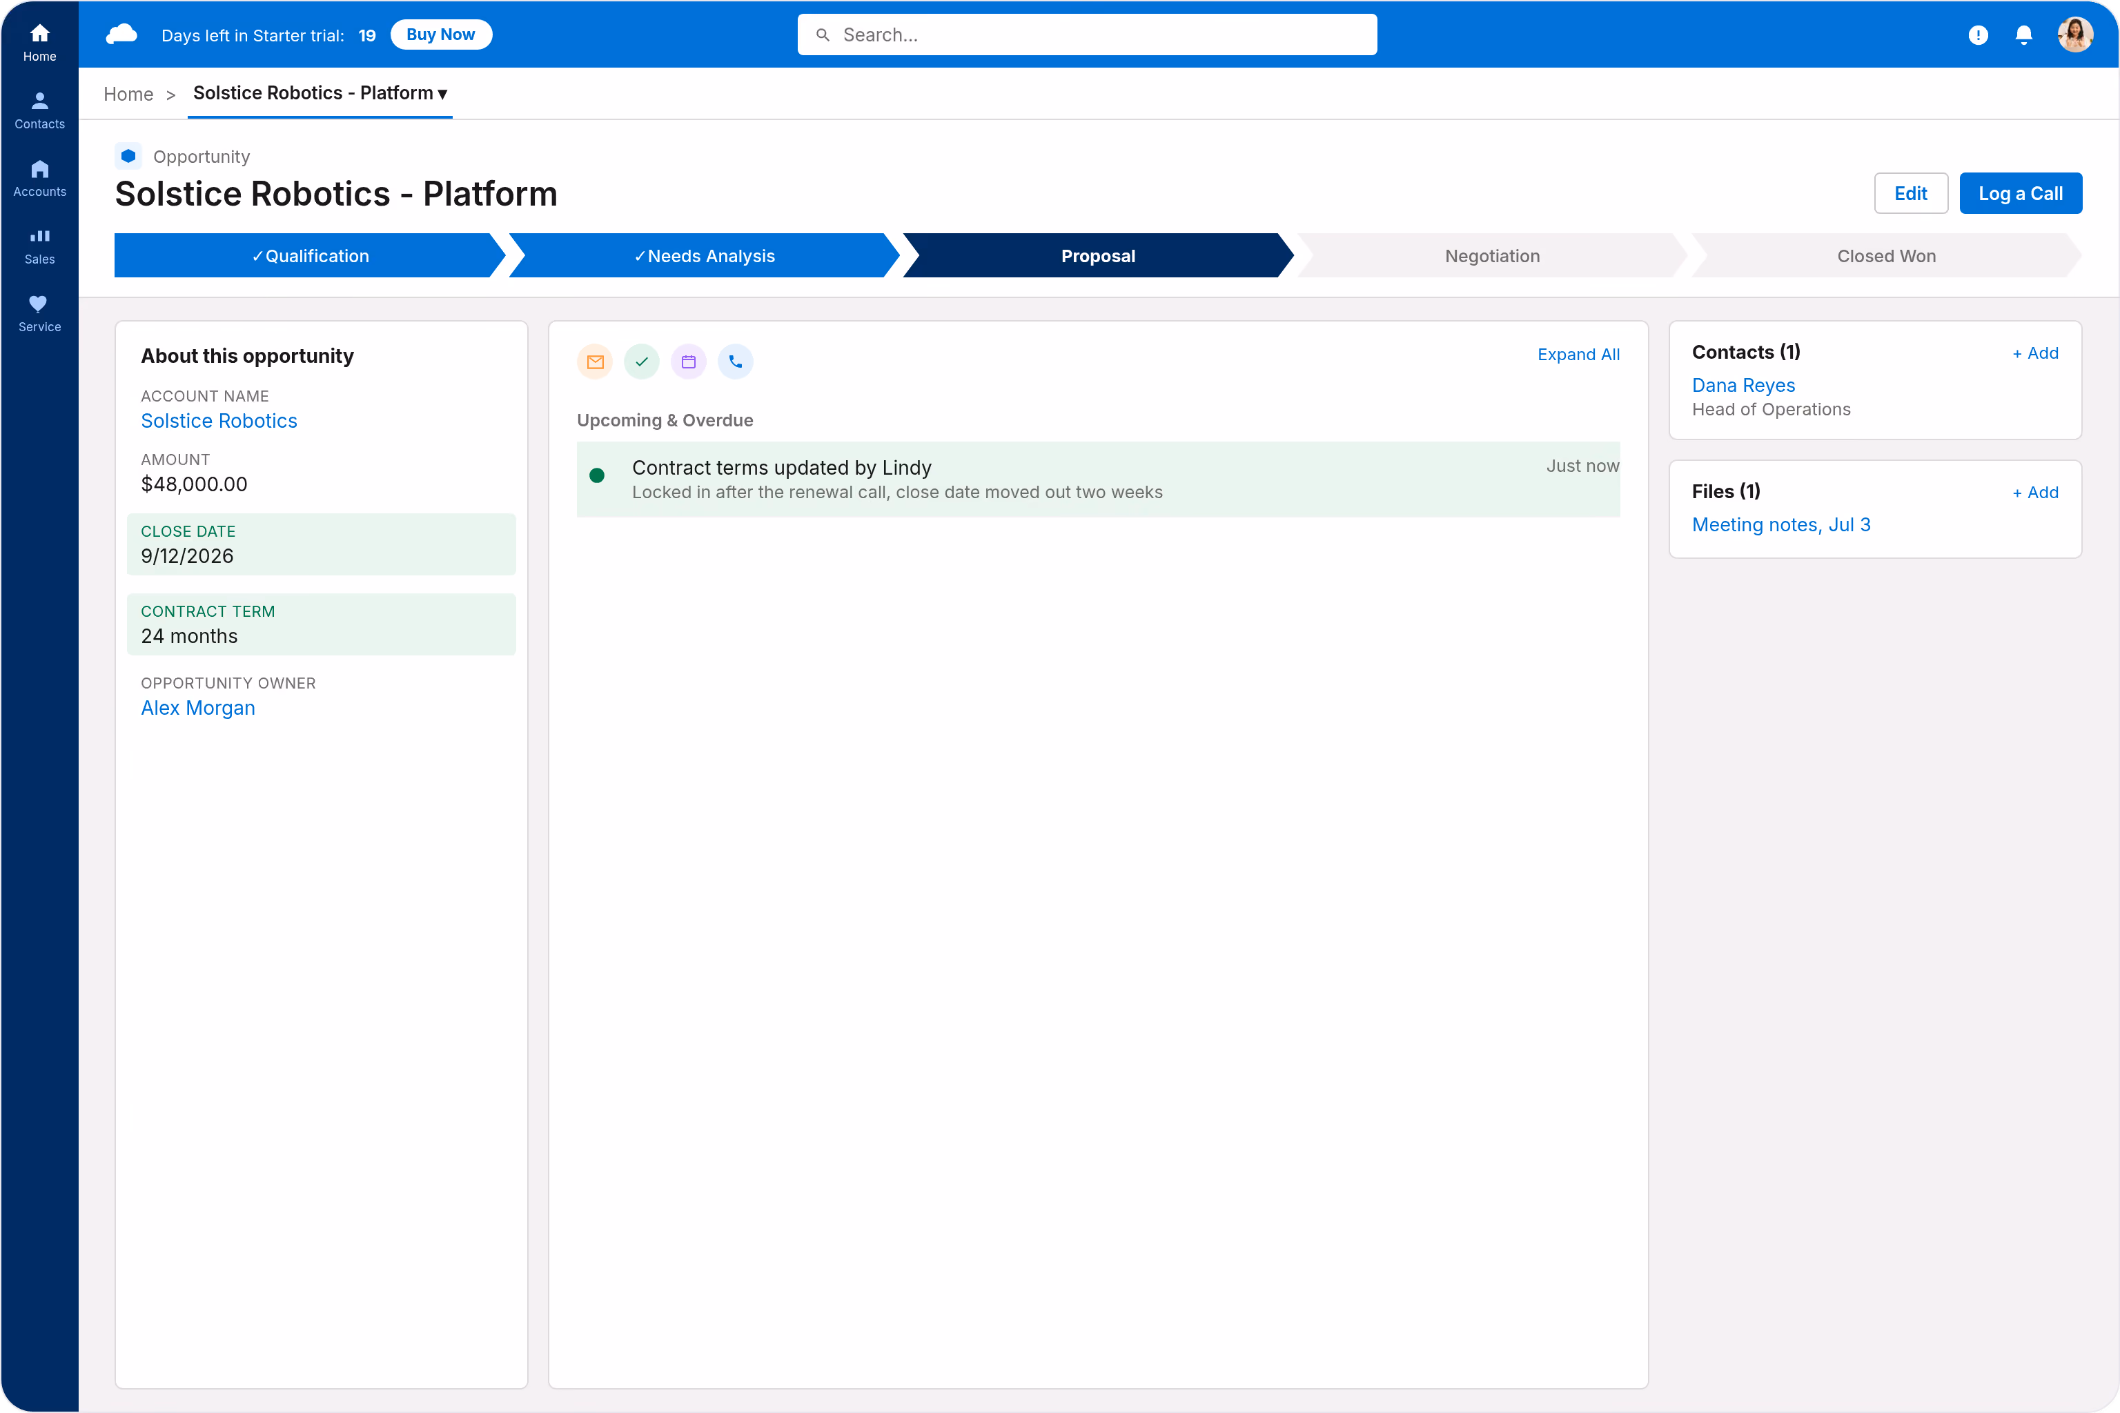Go to Contacts in the sidebar
This screenshot has height=1413, width=2120.
(x=39, y=110)
